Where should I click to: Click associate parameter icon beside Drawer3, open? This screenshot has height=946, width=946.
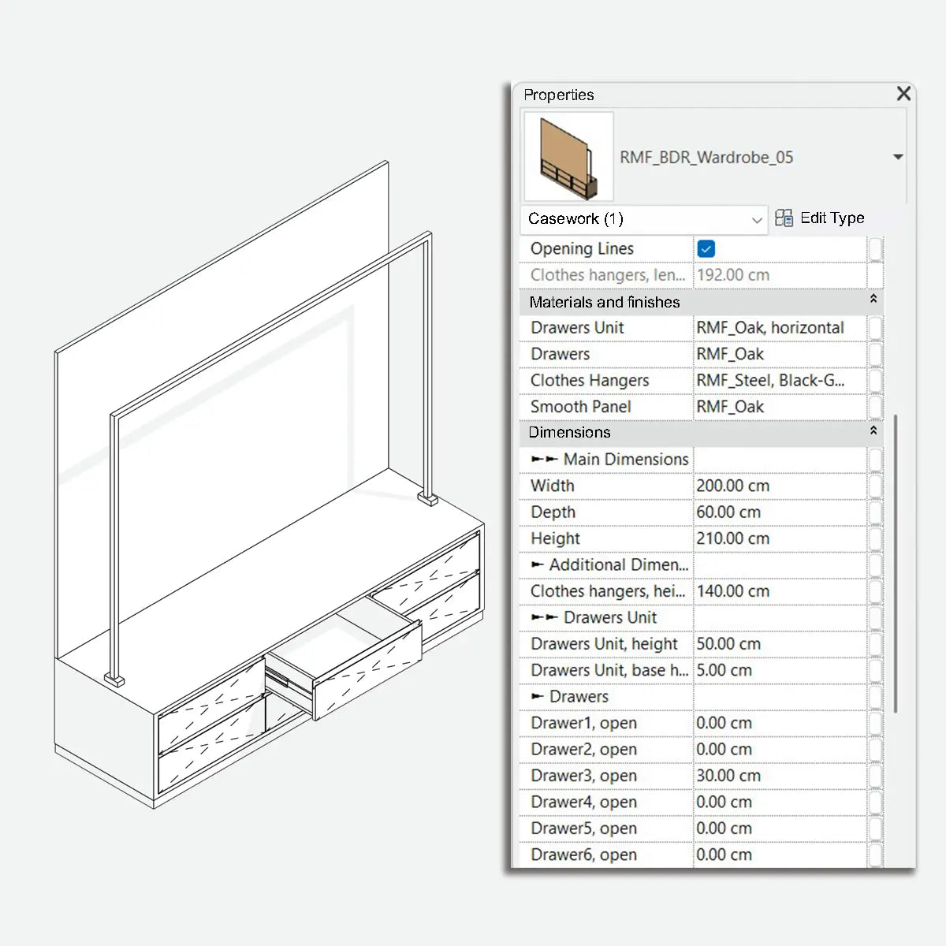[875, 776]
